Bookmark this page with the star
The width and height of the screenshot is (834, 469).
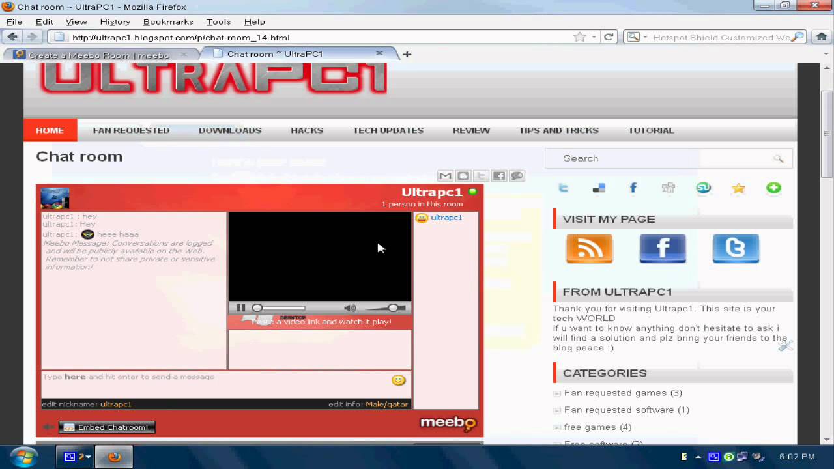(579, 37)
